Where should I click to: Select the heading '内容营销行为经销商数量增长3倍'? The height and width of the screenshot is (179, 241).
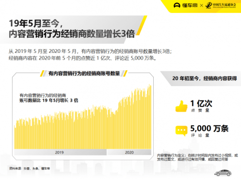pyautogui.click(x=72, y=34)
